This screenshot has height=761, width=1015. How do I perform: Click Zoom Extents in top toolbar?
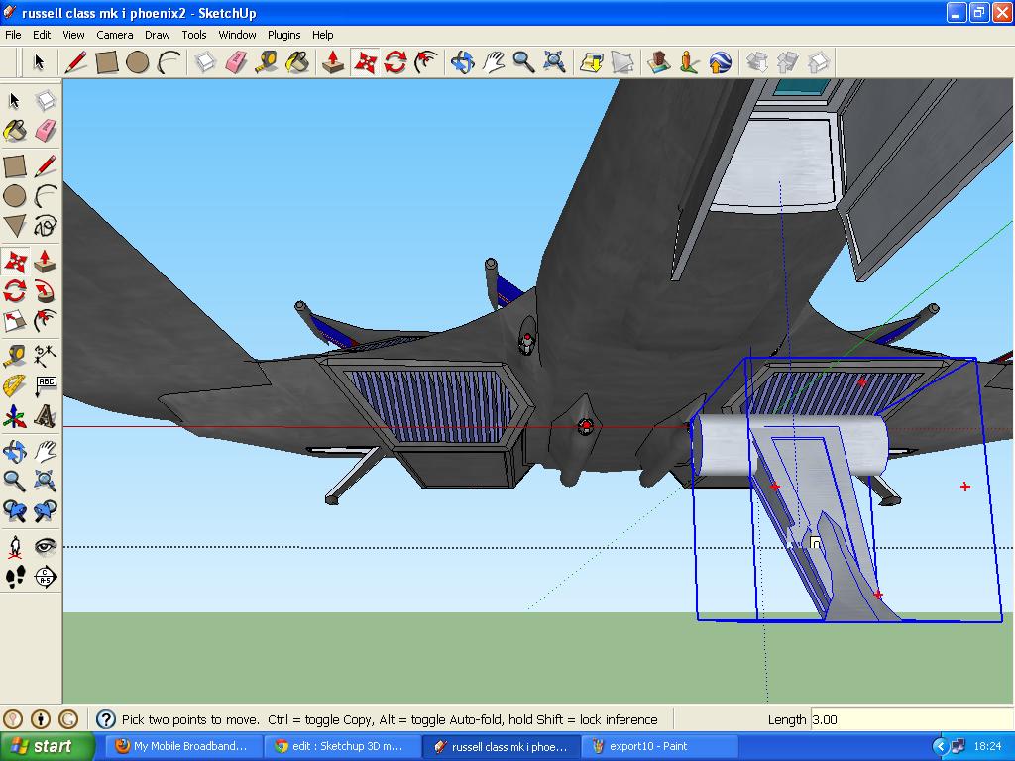point(554,62)
